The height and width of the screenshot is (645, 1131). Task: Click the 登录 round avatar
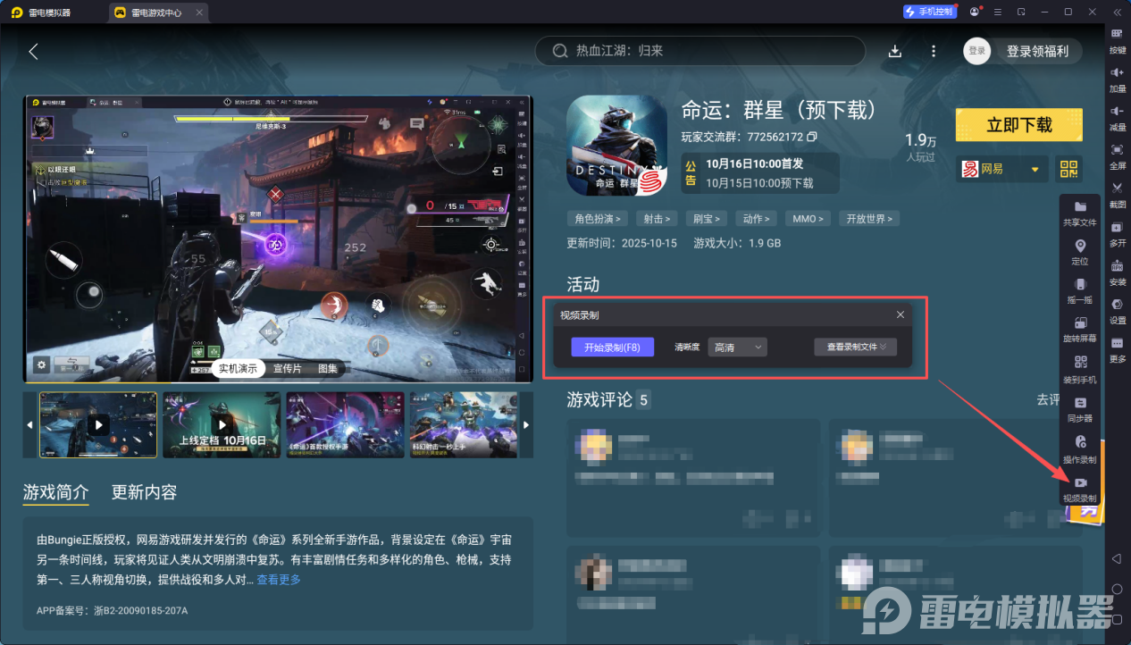[976, 51]
